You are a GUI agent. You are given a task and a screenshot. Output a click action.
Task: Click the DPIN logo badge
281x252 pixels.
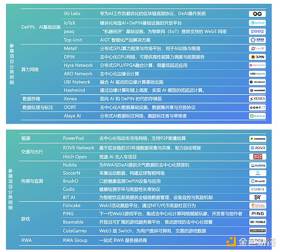tap(257, 57)
